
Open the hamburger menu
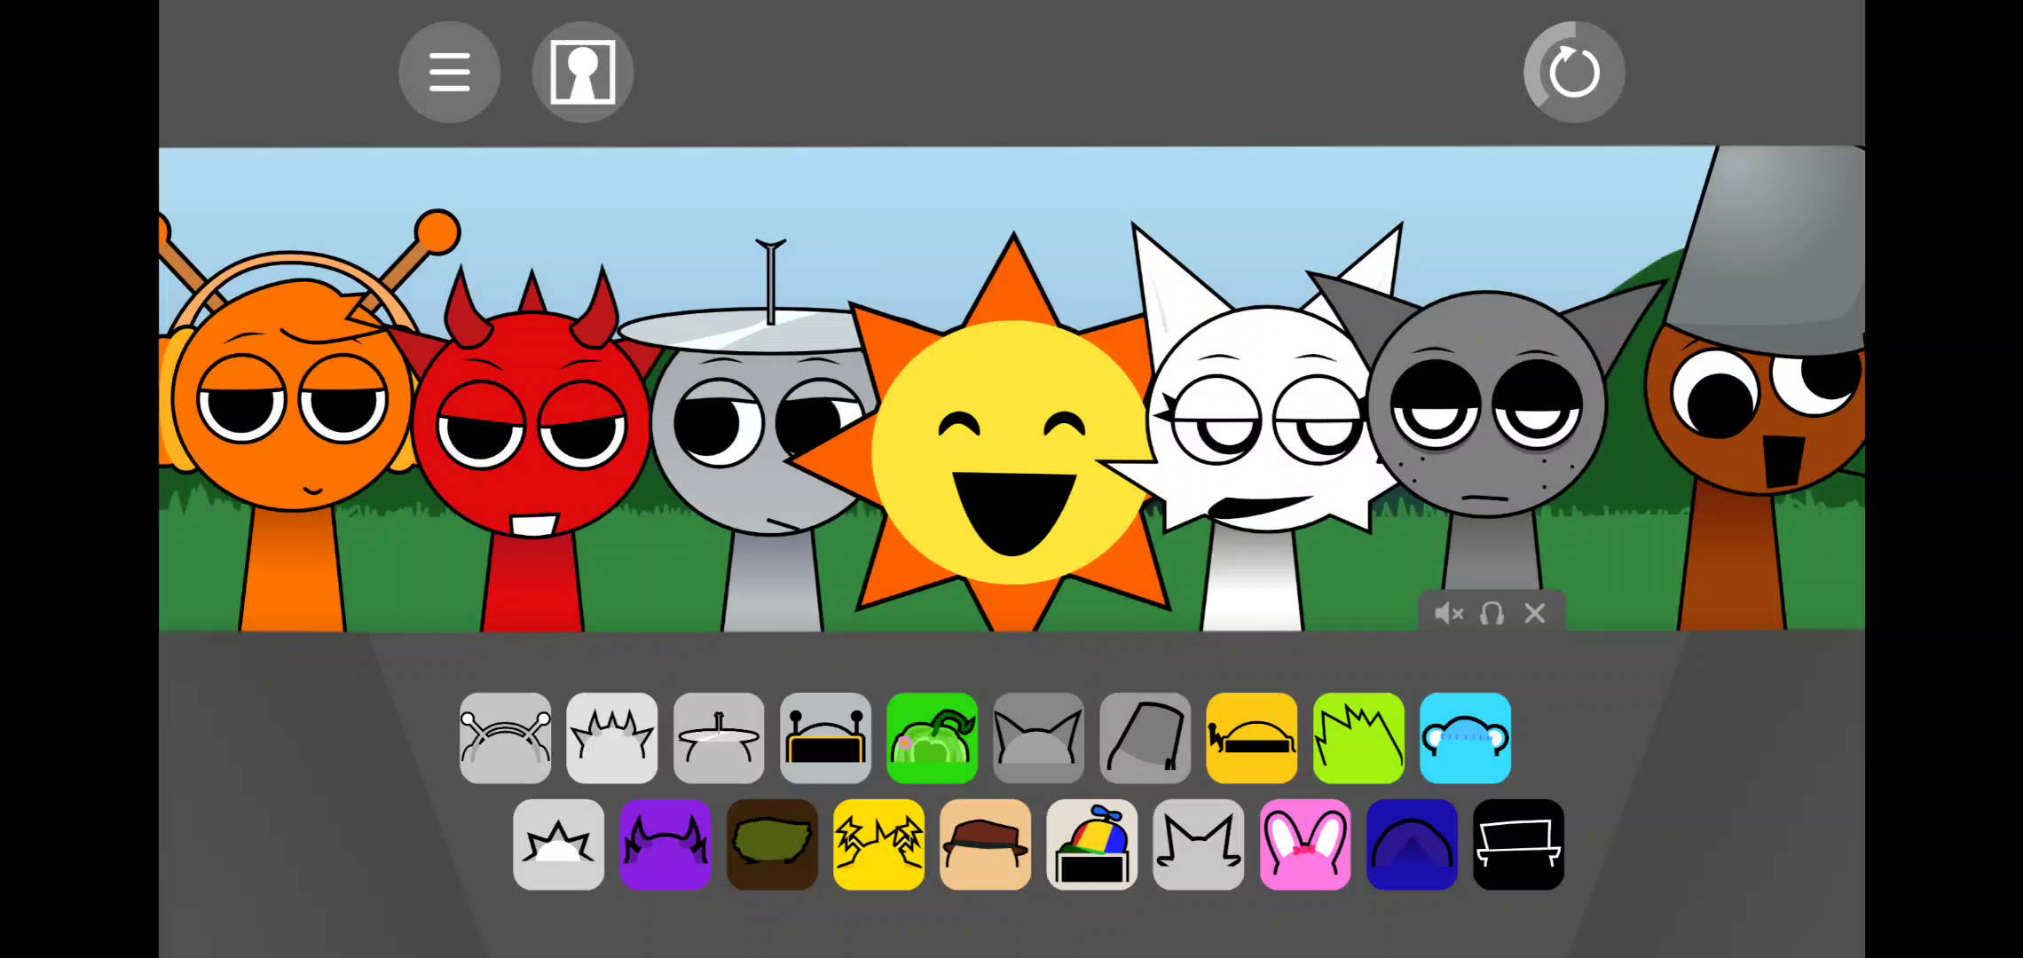tap(449, 72)
